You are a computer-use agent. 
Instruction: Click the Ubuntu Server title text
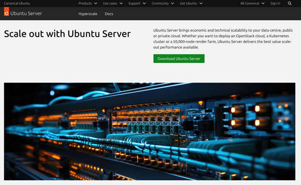coord(26,13)
